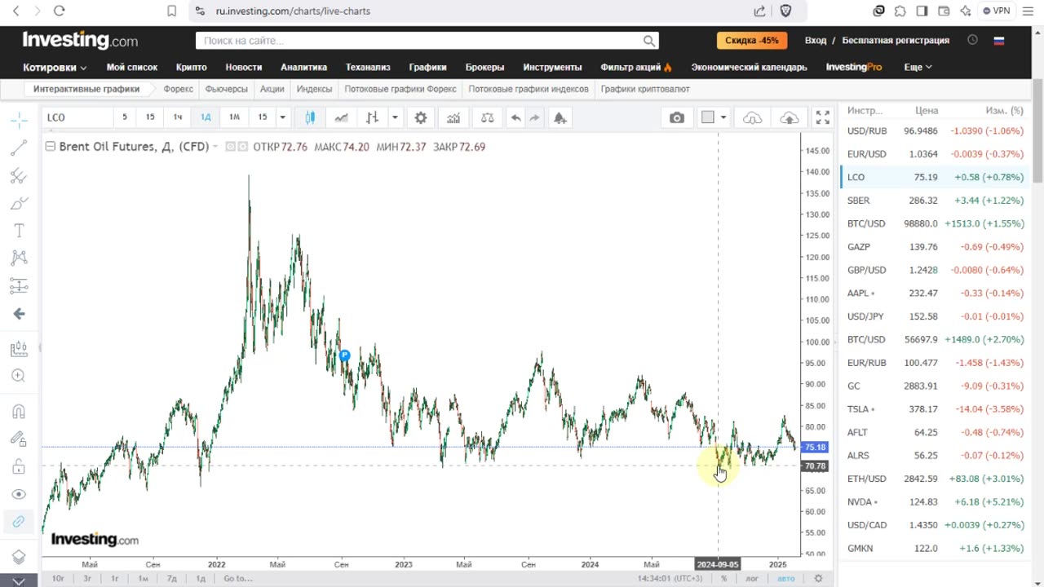The image size is (1044, 587).
Task: Toggle percent scale % button
Action: click(x=723, y=578)
